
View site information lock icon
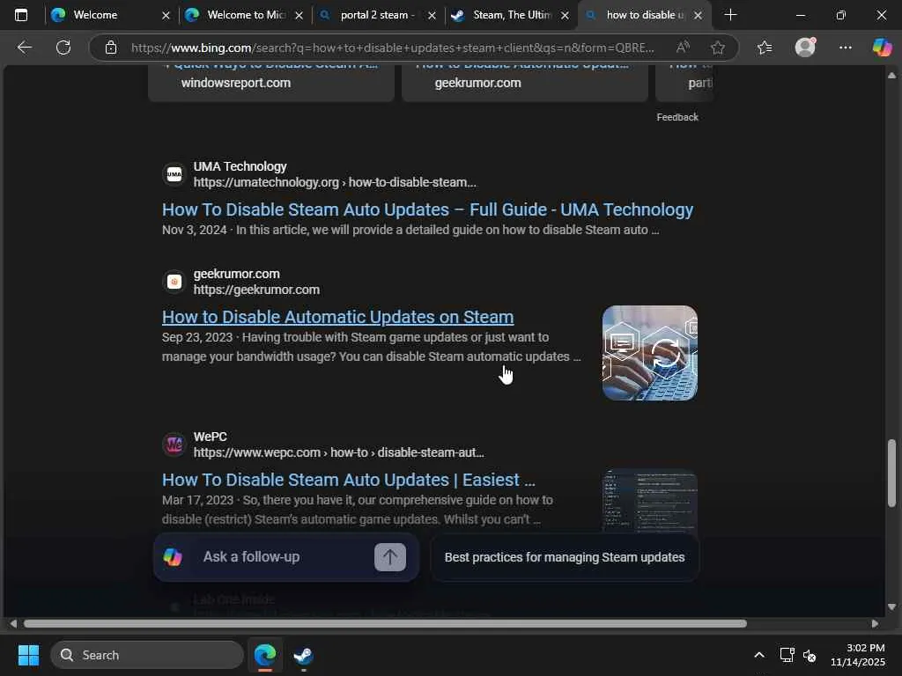pos(111,48)
